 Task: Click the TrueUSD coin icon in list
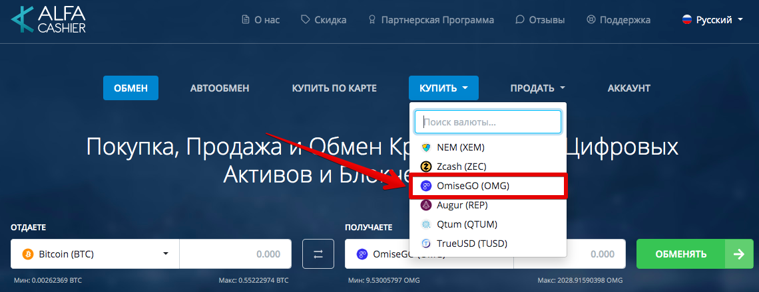tap(426, 244)
